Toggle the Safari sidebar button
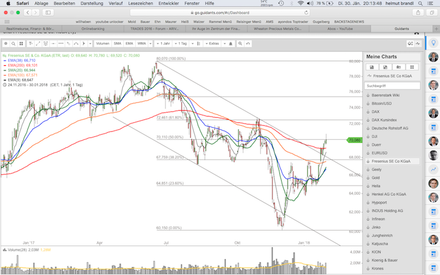 tap(48, 13)
